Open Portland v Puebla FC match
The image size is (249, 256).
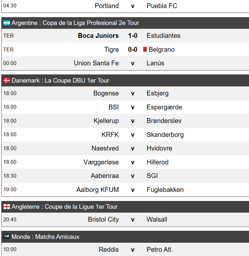click(125, 6)
